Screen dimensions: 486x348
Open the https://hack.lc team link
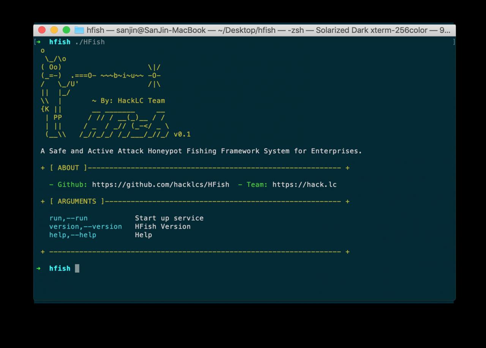coord(304,185)
